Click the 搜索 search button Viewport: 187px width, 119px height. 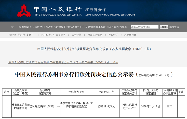(164, 27)
